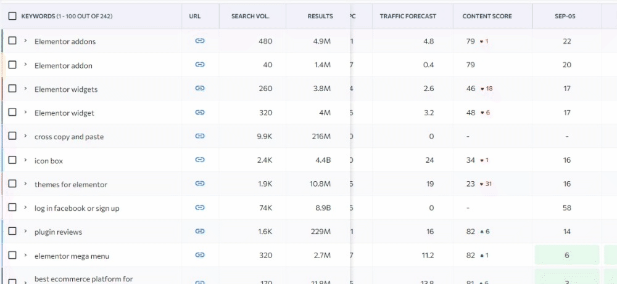Expand the themes for elementor row

[25, 184]
